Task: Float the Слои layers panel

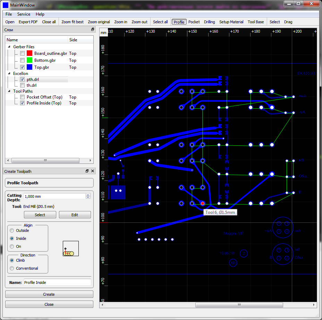Action: coord(93,30)
